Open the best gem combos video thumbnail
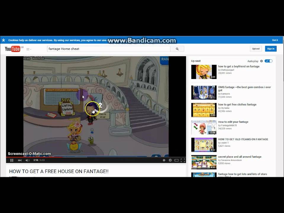The width and height of the screenshot is (284, 213). click(x=204, y=93)
